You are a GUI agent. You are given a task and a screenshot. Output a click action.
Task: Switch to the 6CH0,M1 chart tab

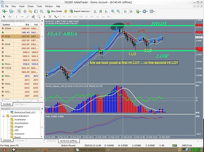click(51, 141)
